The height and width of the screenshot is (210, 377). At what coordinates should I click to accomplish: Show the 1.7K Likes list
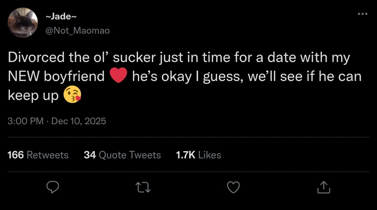pyautogui.click(x=199, y=155)
